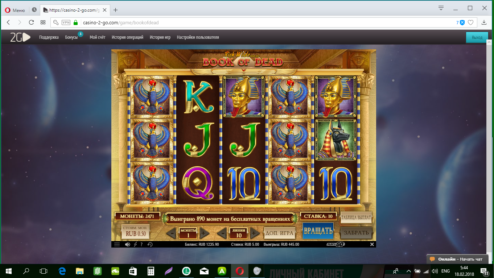494x278 pixels.
Task: Open the green A taskbar app
Action: tap(222, 271)
